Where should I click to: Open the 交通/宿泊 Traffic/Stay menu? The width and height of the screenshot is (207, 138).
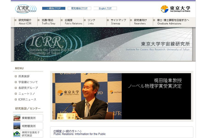[x=49, y=22]
